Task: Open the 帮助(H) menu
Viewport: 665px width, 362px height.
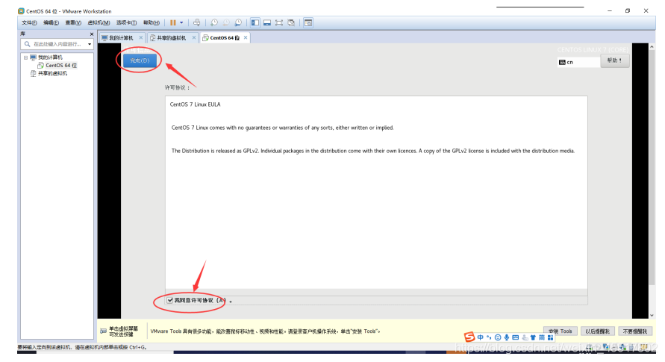Action: pos(151,23)
